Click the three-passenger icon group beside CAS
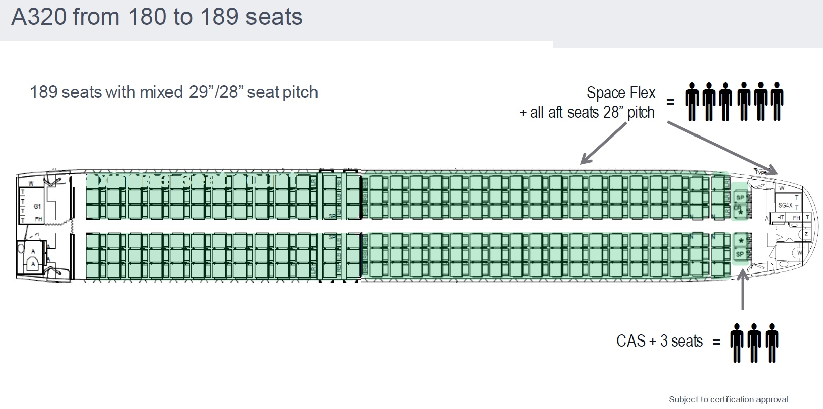The height and width of the screenshot is (409, 823). 754,343
